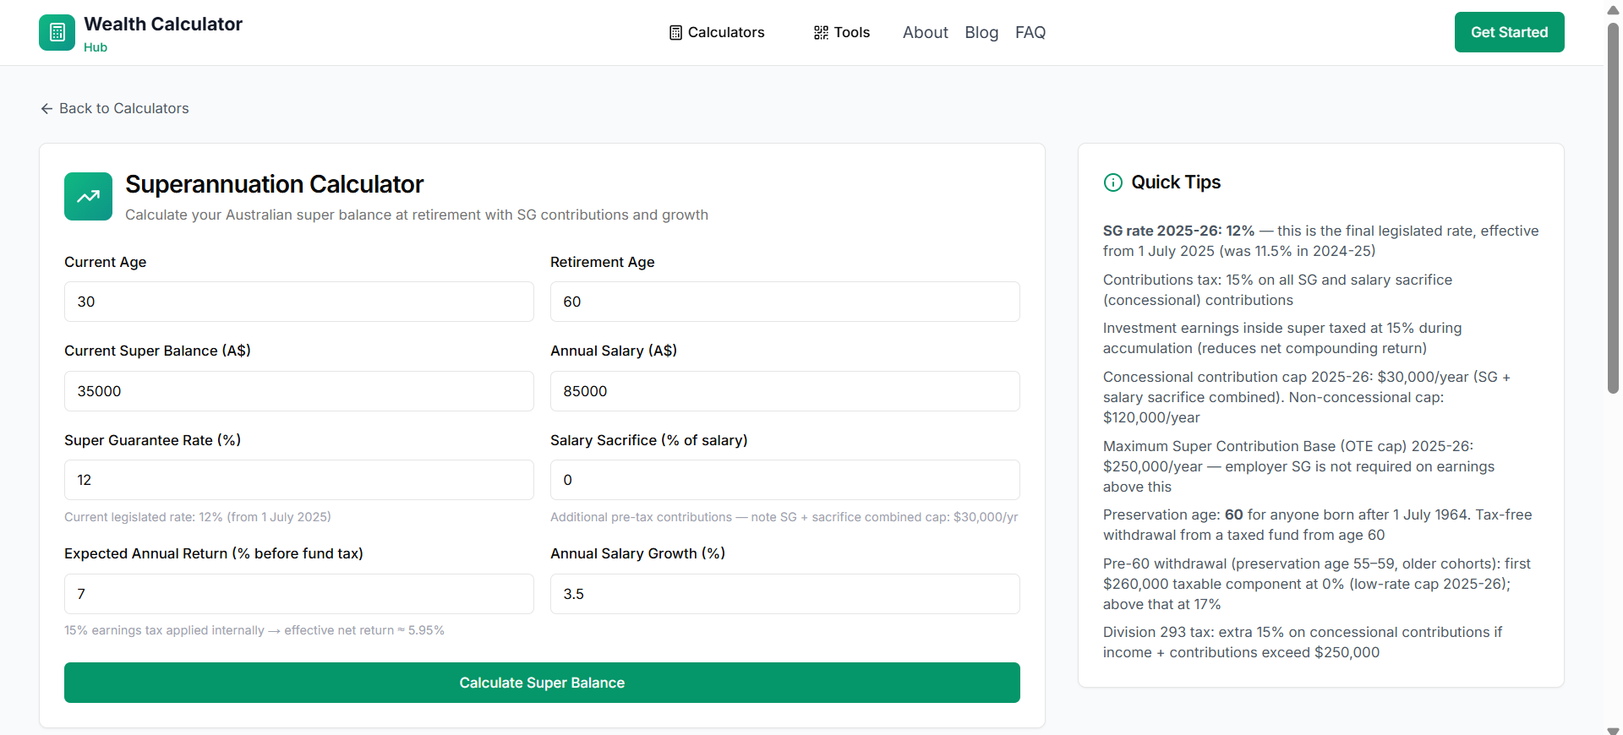Open the FAQ page
Viewport: 1623px width, 735px height.
click(x=1030, y=32)
